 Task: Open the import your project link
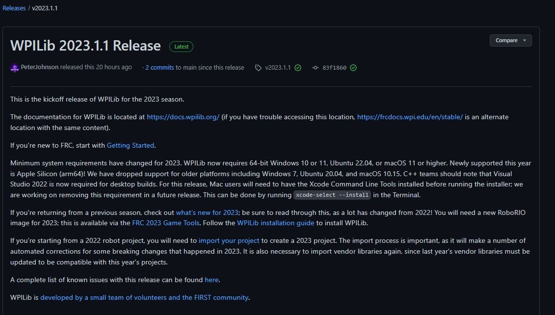point(229,241)
